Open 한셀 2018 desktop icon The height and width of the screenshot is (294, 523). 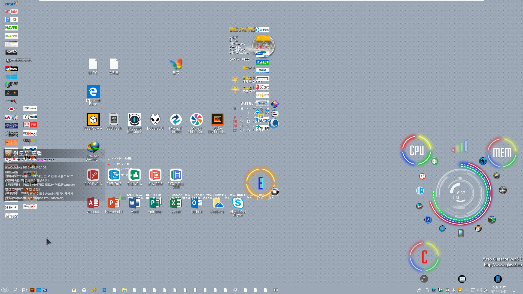click(135, 177)
